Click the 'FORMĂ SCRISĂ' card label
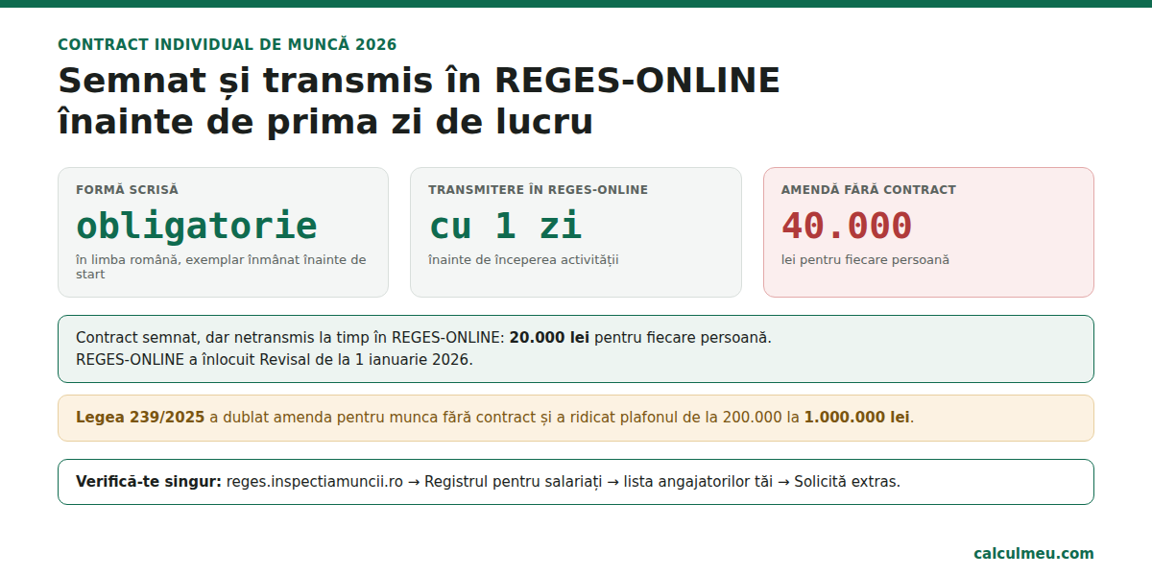 coord(127,190)
